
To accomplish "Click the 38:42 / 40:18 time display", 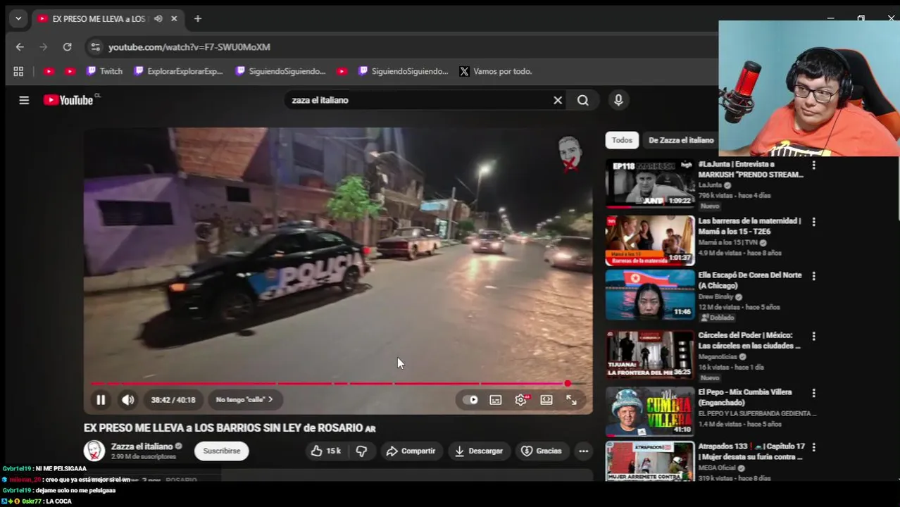I will click(x=173, y=400).
